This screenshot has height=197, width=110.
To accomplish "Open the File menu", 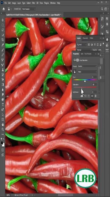I will [5, 3].
